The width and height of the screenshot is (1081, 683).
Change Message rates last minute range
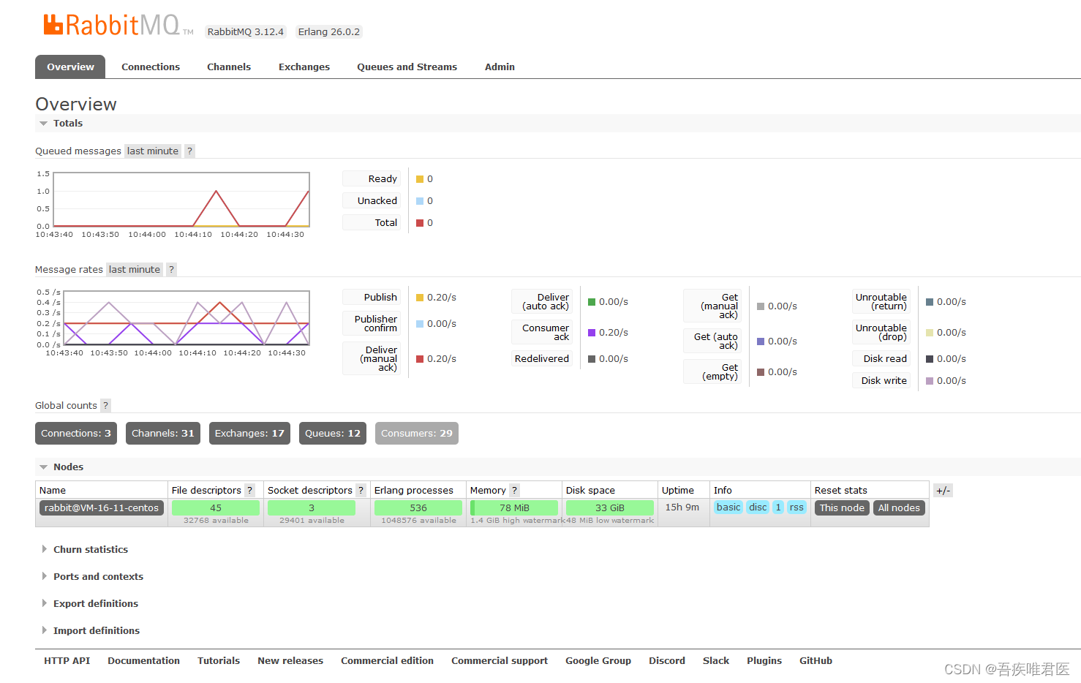click(x=134, y=270)
